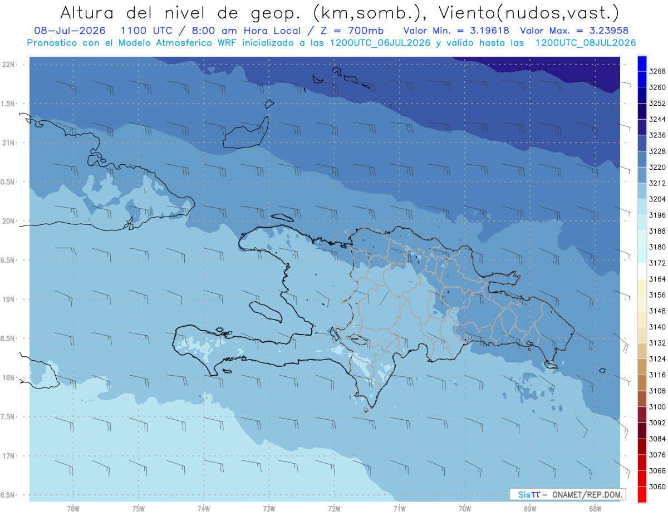Screen dimensions: 668x516
Task: Click the '72W' longitude label
Action: pos(334,509)
